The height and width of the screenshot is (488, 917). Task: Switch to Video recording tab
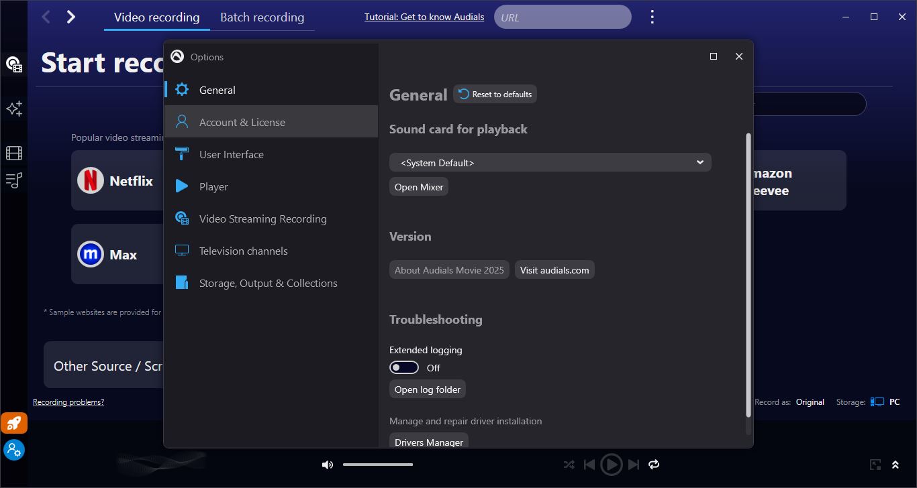[157, 17]
